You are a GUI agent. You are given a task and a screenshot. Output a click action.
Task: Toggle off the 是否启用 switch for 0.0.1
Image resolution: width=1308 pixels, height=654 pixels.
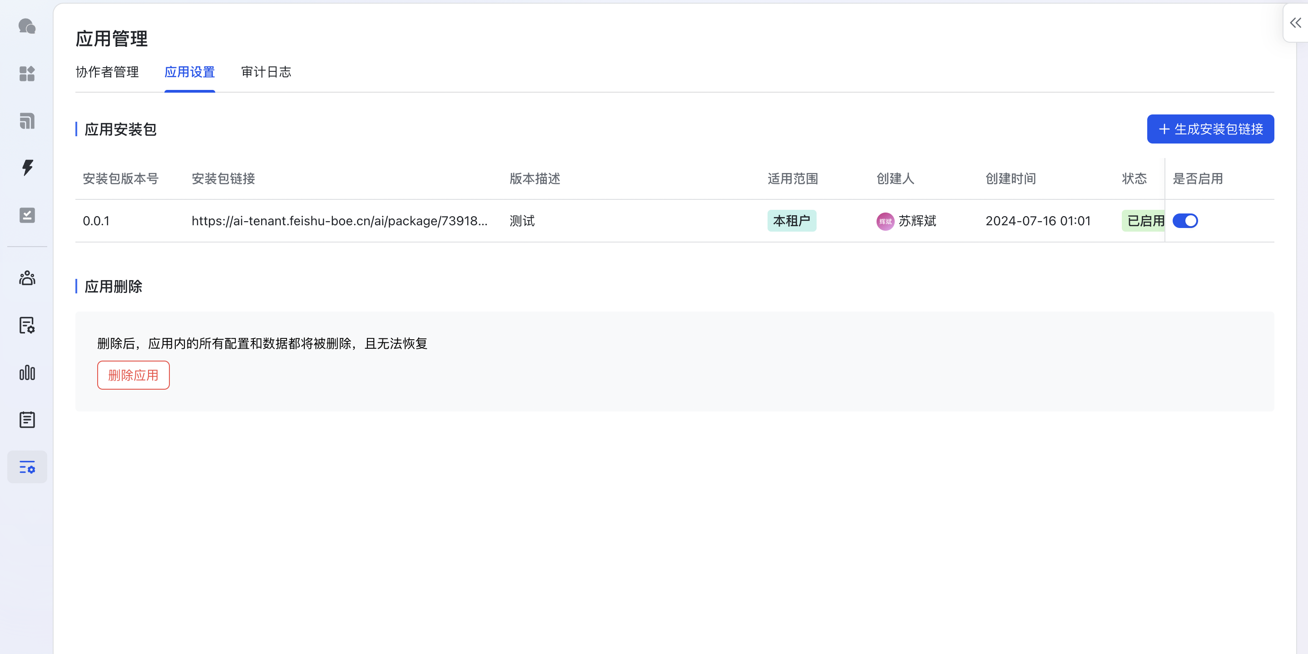tap(1185, 221)
